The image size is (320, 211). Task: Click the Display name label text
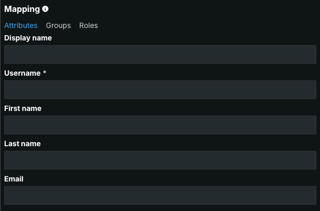[28, 38]
